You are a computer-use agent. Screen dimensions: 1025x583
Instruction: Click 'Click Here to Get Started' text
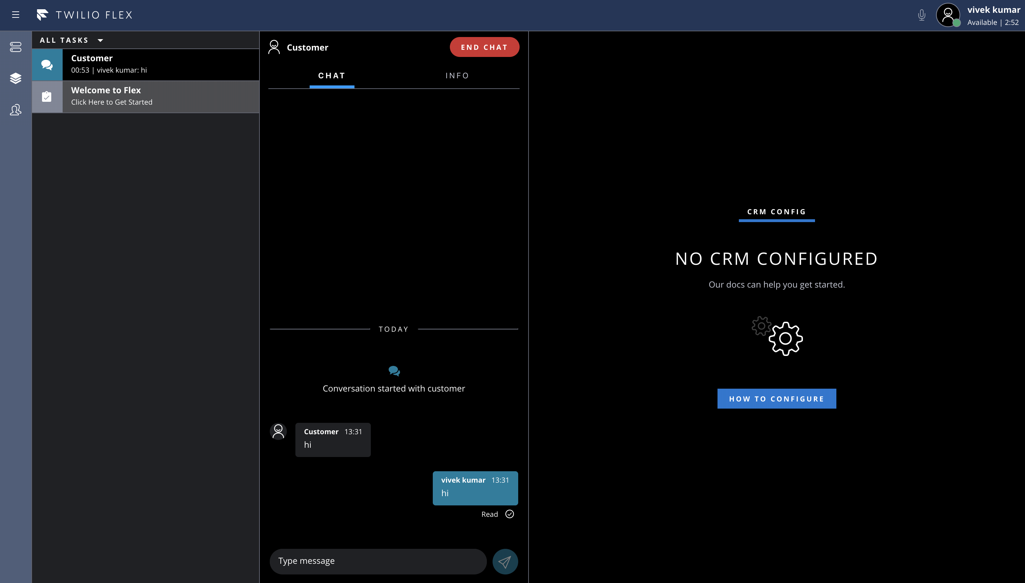(112, 102)
